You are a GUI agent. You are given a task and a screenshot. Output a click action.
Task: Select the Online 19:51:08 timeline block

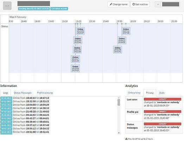[118, 49]
